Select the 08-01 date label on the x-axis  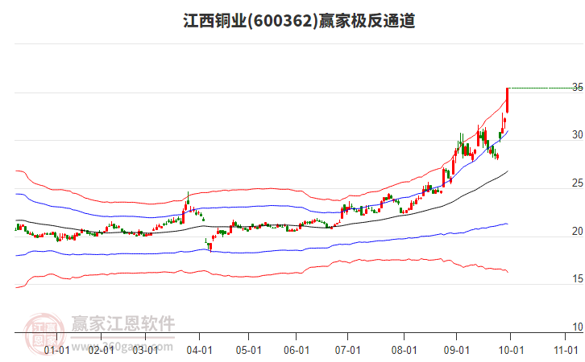404,351
